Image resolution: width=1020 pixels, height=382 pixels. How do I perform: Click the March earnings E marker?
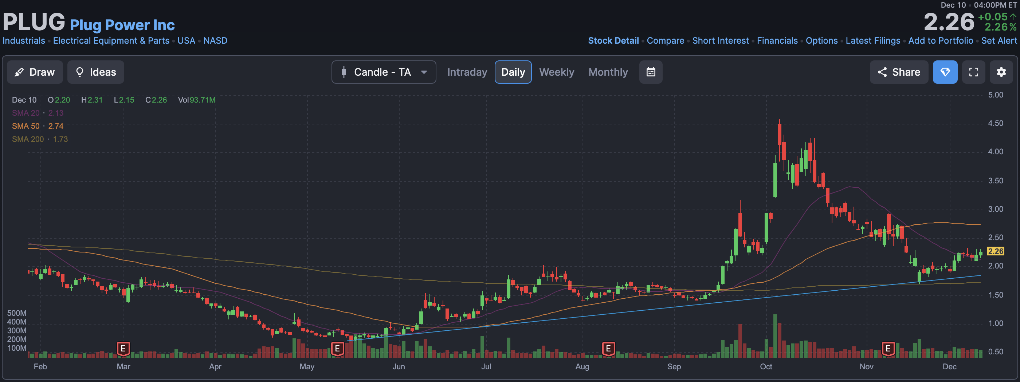[x=123, y=349]
